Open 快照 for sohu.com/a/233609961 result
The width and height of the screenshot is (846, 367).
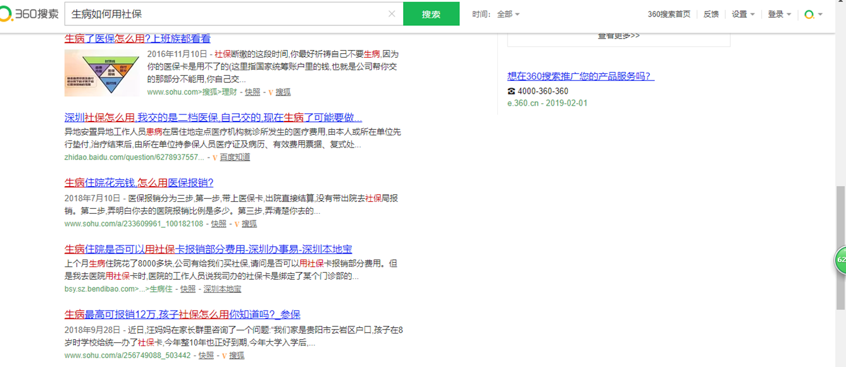coord(219,223)
